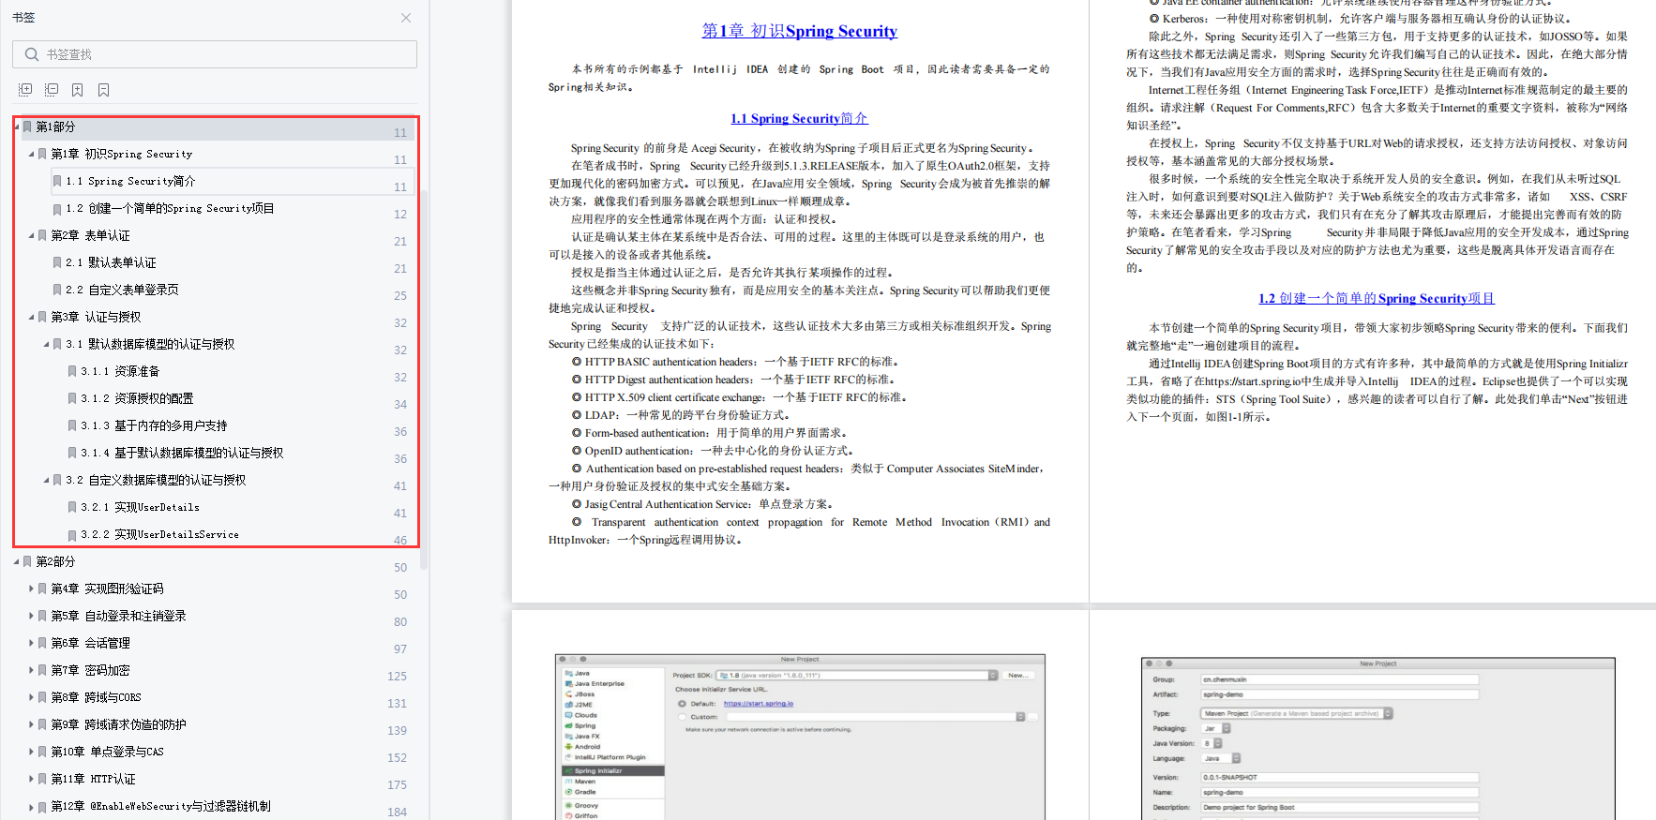Click the bookmark panel vertical scrollbar

point(424,380)
